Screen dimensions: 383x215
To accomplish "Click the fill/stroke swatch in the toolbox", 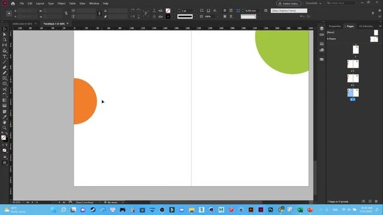I will [x=4, y=138].
